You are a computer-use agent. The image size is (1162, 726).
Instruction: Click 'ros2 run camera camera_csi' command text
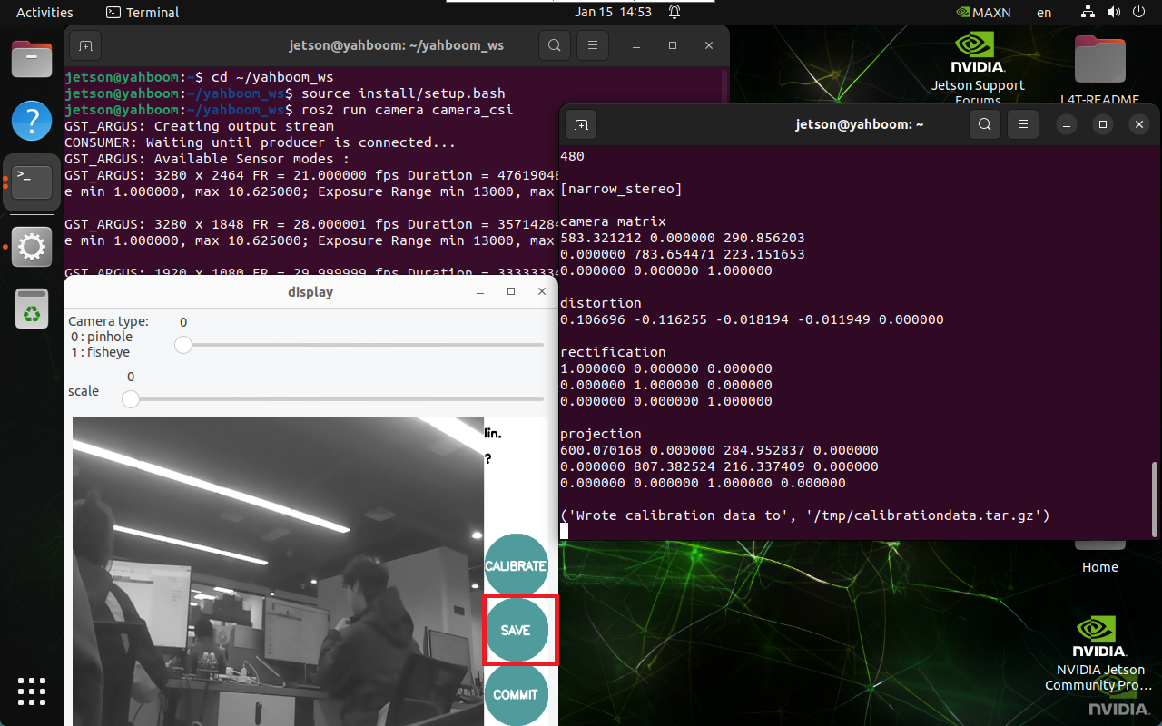pyautogui.click(x=407, y=110)
